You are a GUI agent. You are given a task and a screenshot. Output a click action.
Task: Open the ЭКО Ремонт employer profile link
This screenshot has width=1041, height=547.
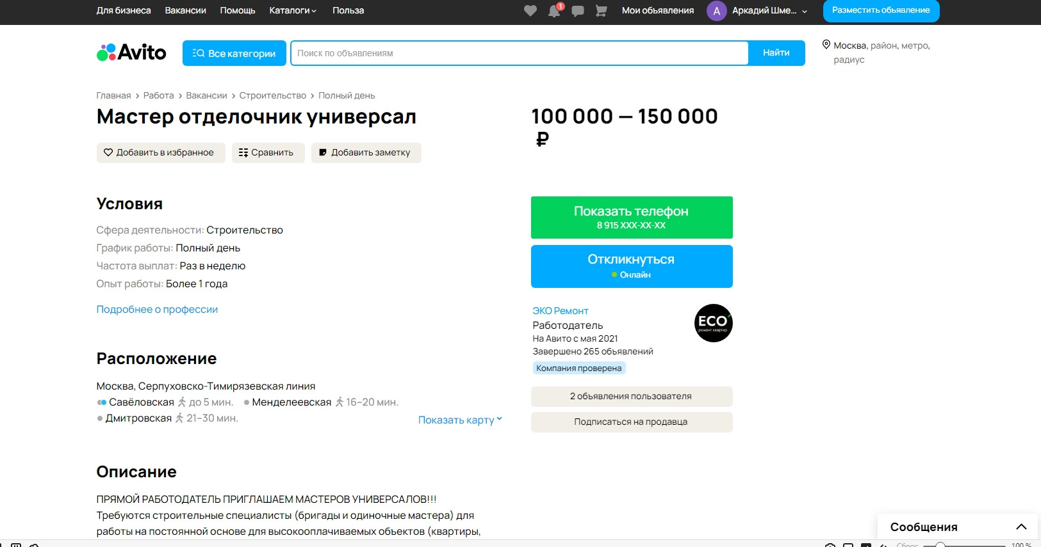561,311
